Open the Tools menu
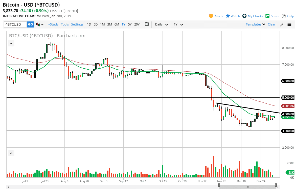 65,24
